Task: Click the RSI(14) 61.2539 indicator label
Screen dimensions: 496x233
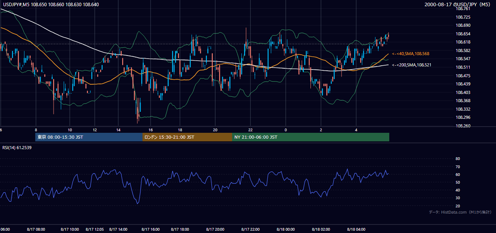Action: [x=17, y=148]
